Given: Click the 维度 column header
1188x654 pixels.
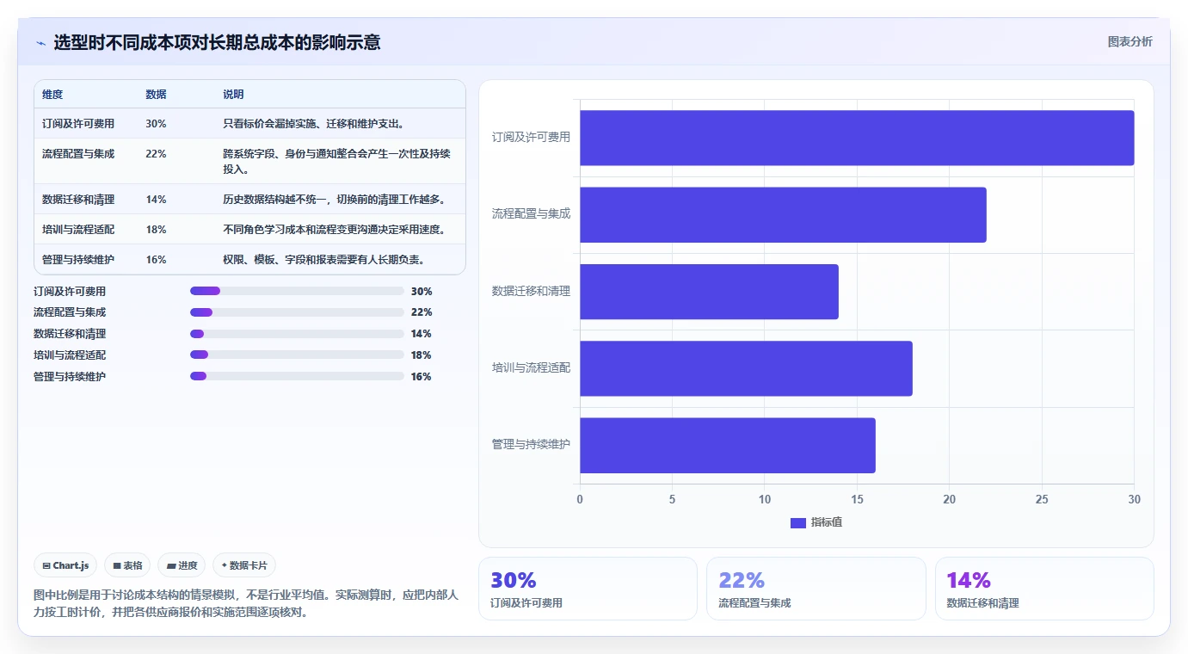Looking at the screenshot, I should tap(52, 95).
